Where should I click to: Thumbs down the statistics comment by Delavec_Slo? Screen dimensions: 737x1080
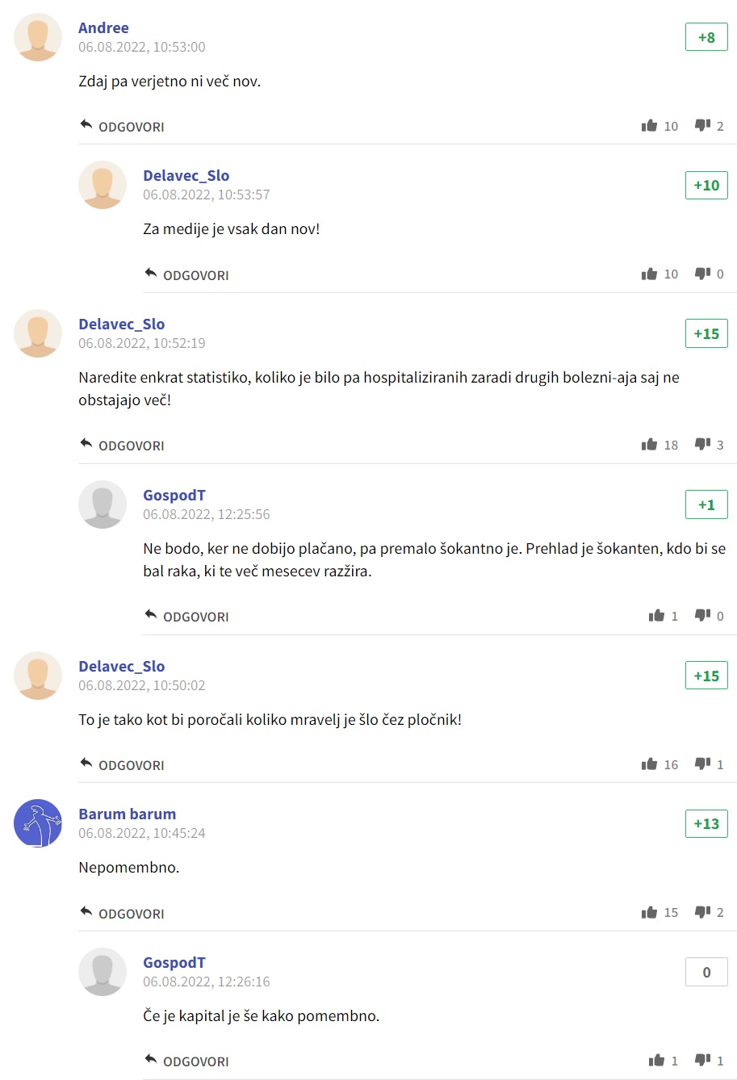(703, 445)
